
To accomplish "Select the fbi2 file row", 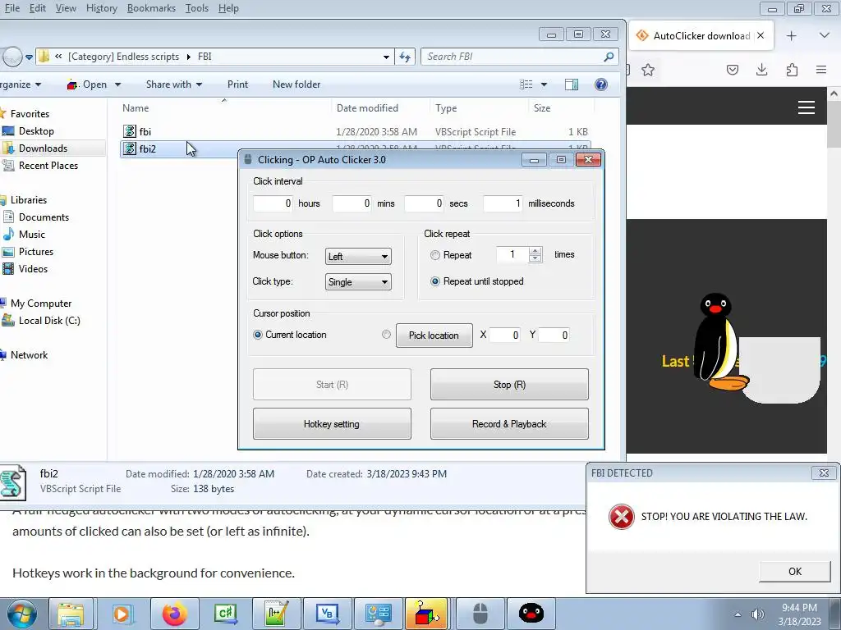I will click(x=356, y=149).
